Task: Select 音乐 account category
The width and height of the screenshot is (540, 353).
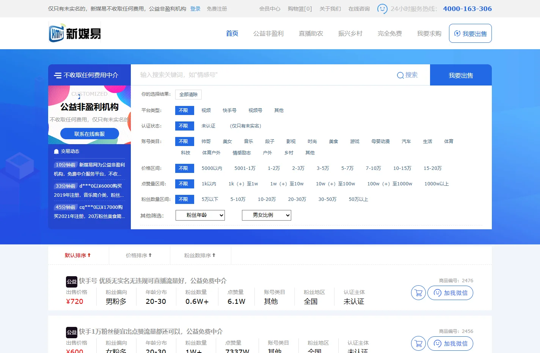Action: click(x=248, y=142)
